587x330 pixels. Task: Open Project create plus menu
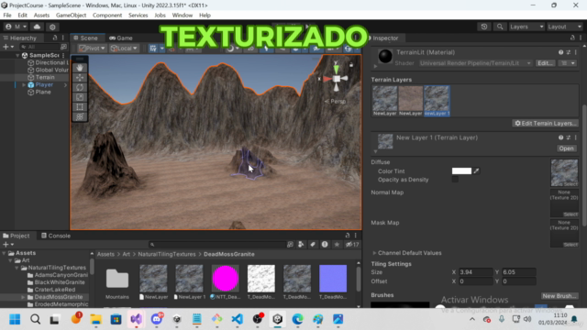pyautogui.click(x=8, y=245)
